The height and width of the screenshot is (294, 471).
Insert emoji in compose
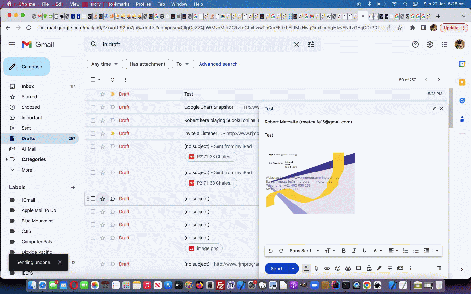(338, 268)
